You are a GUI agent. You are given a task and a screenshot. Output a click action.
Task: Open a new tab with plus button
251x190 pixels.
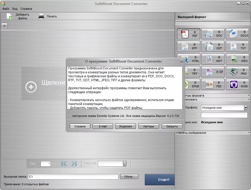[4, 26]
